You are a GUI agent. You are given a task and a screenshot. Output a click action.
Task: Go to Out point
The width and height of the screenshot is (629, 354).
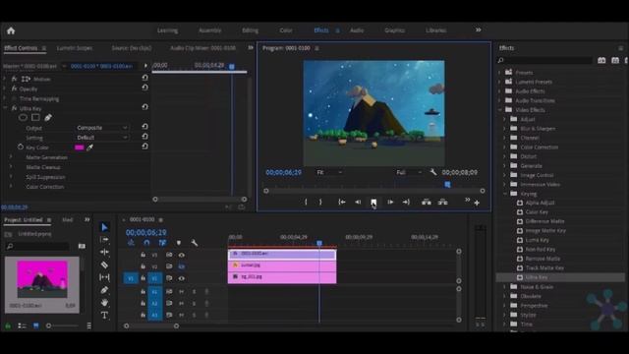pos(406,202)
